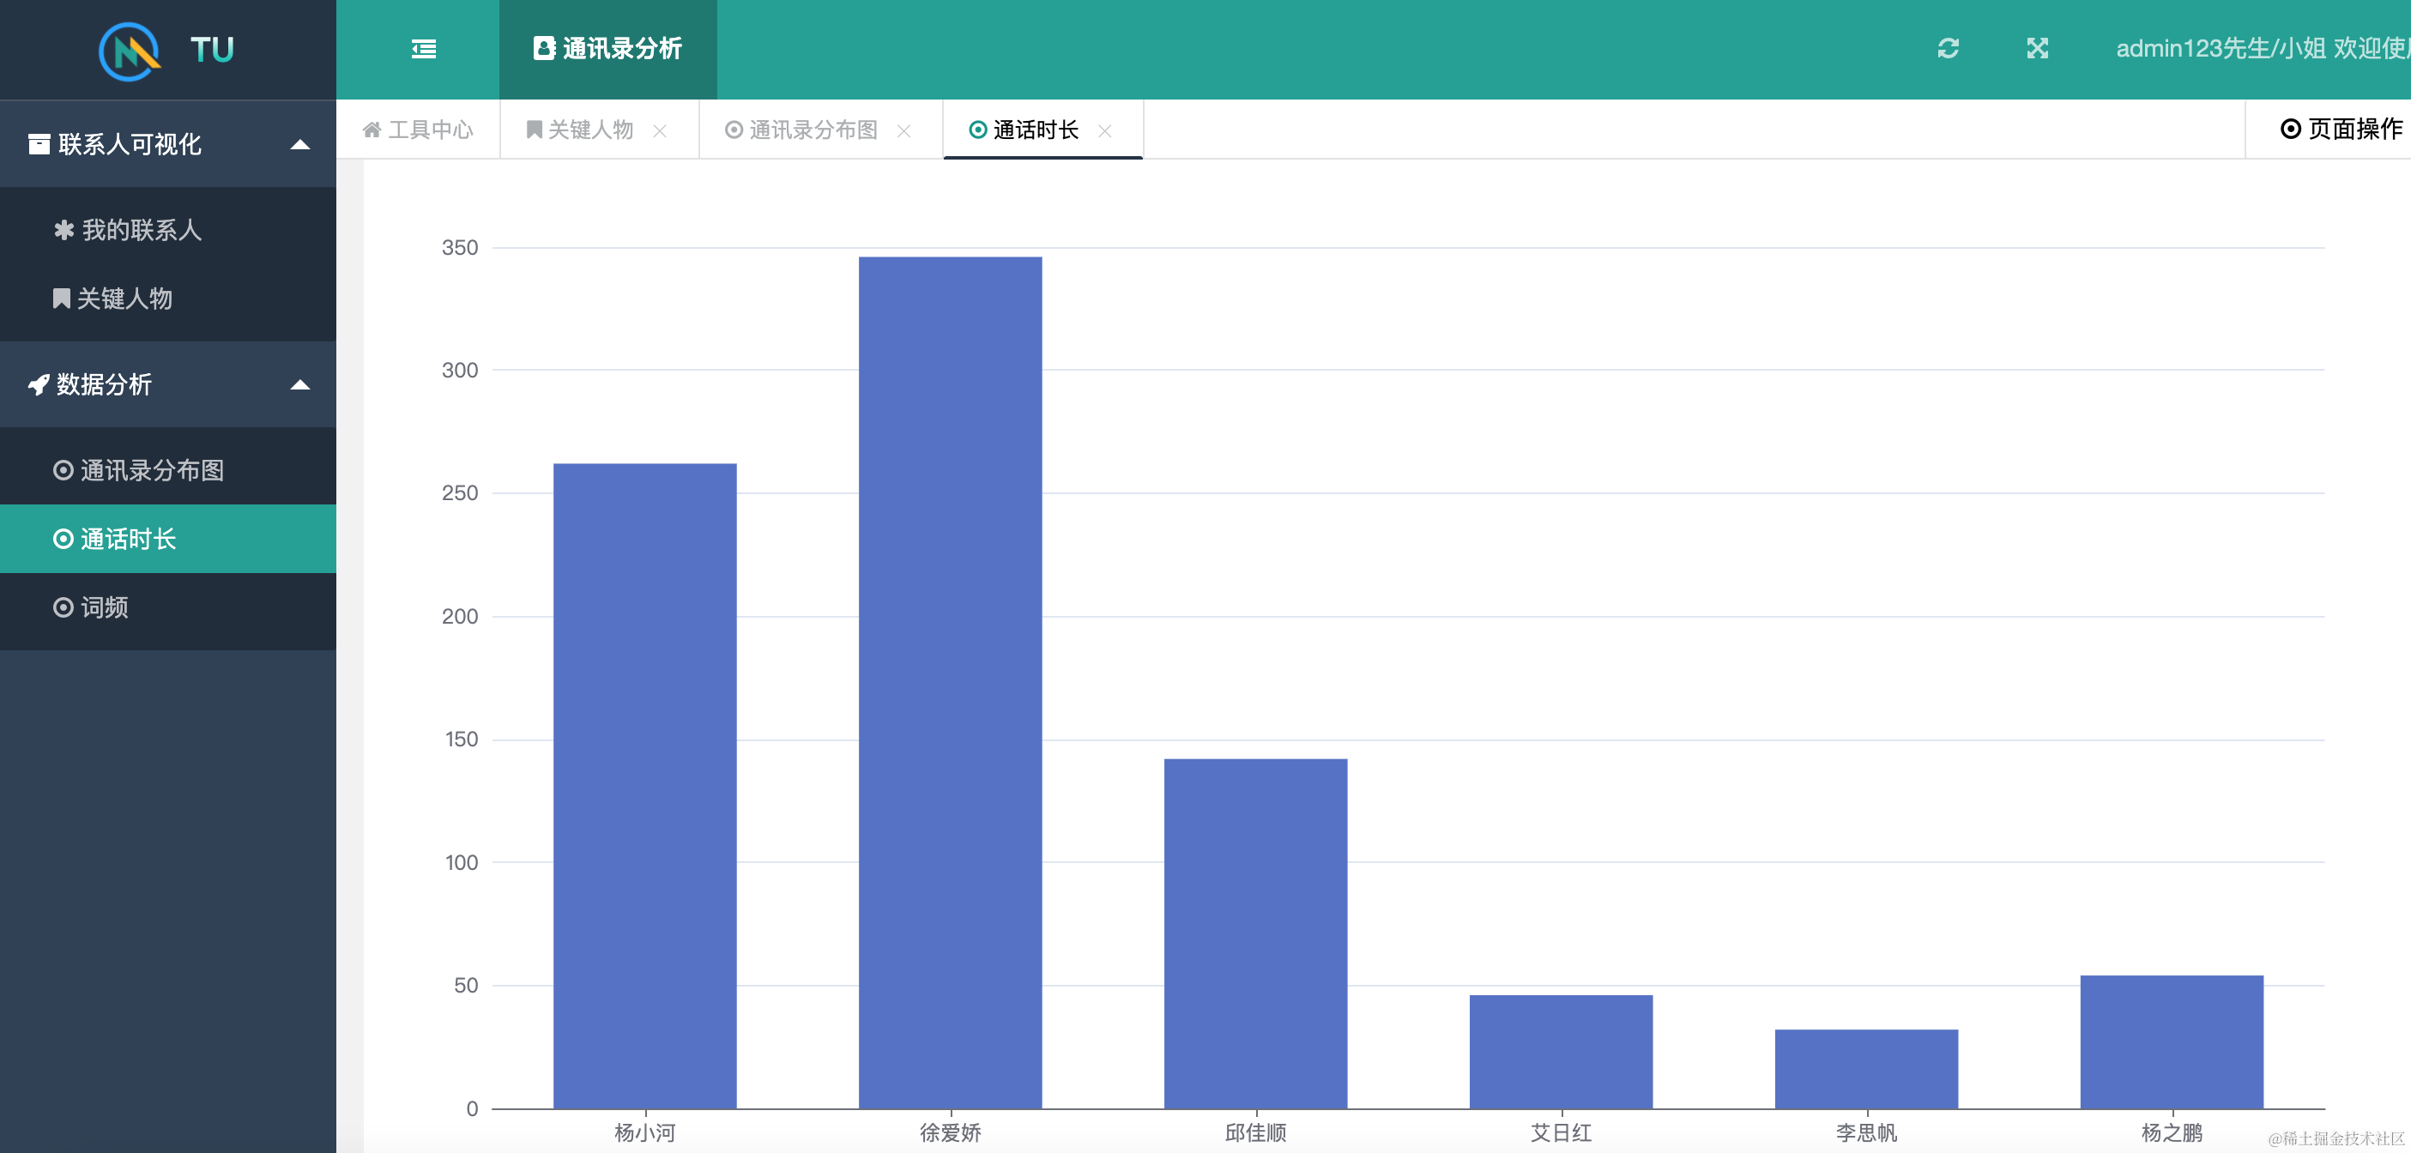The image size is (2411, 1153).
Task: Close the 通讯录分布图 tab
Action: click(x=903, y=131)
